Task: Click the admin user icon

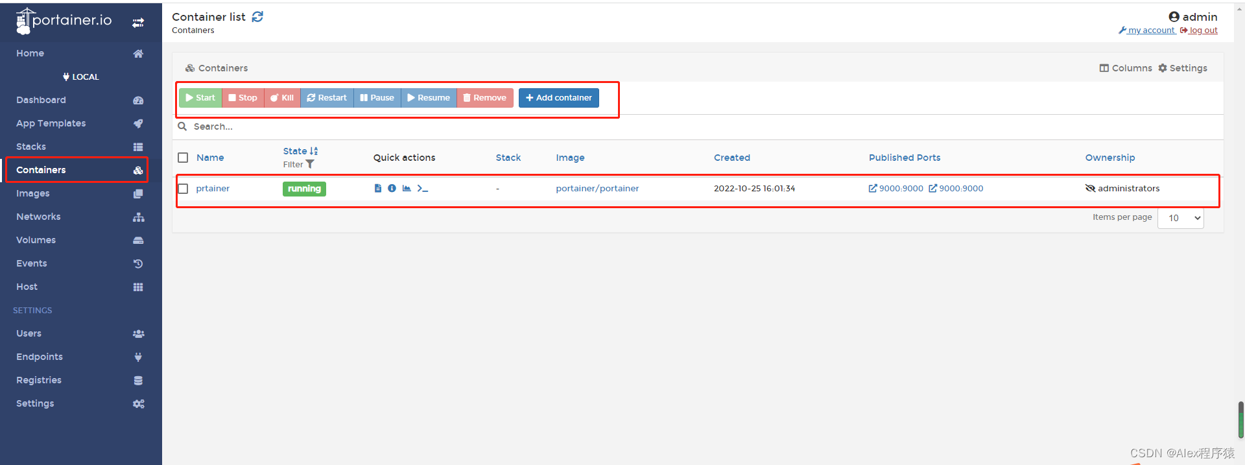Action: point(1174,17)
